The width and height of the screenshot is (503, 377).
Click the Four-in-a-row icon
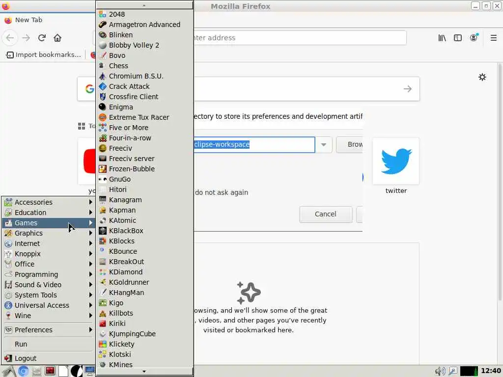tap(103, 138)
